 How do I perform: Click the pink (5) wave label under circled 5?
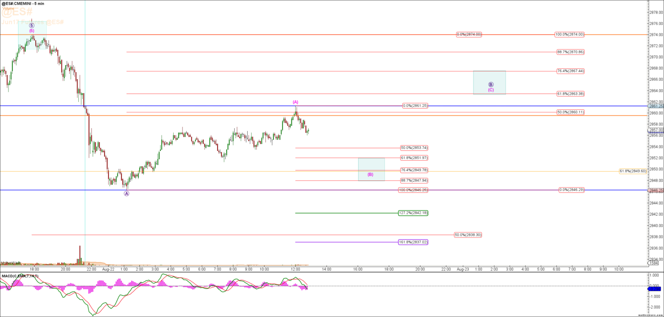point(32,30)
